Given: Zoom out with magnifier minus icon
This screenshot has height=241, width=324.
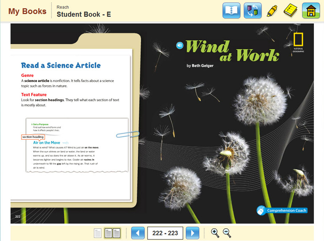Looking at the screenshot, I should (x=227, y=233).
